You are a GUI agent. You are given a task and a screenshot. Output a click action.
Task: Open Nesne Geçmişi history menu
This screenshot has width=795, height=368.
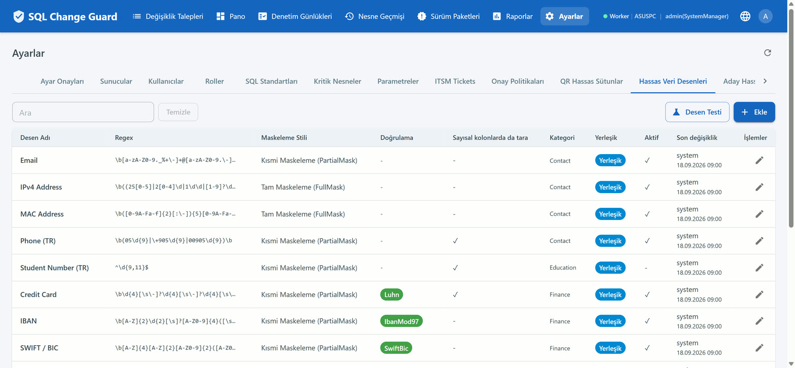[375, 16]
